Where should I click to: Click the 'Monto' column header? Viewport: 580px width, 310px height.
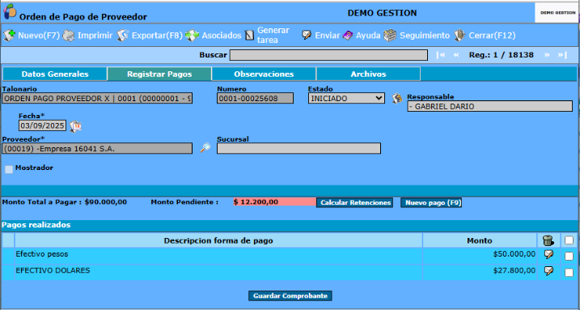tap(480, 240)
